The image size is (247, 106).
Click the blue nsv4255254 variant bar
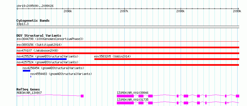pyautogui.click(x=42, y=59)
